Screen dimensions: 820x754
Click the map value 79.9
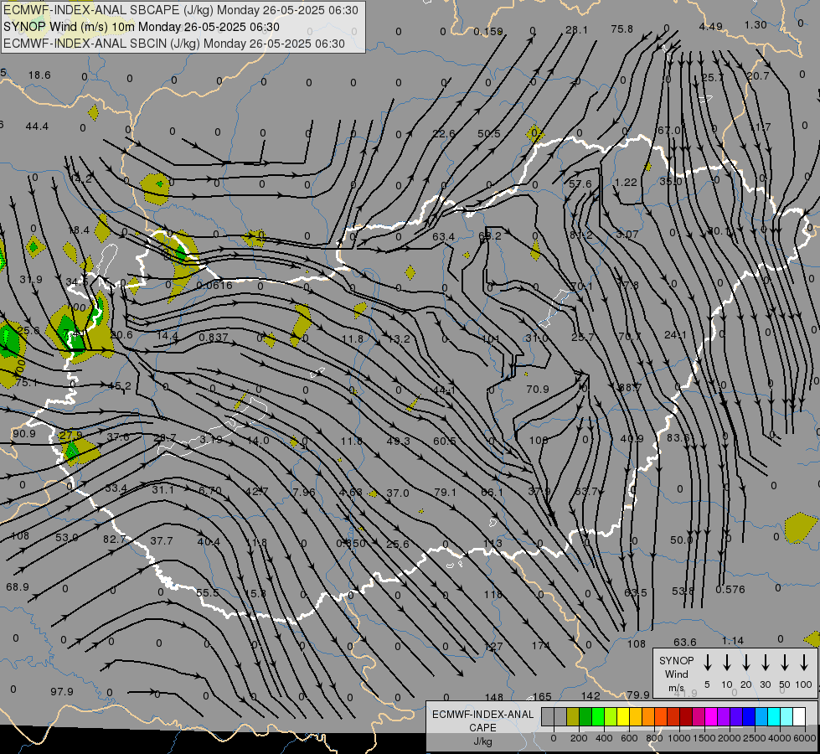638,695
